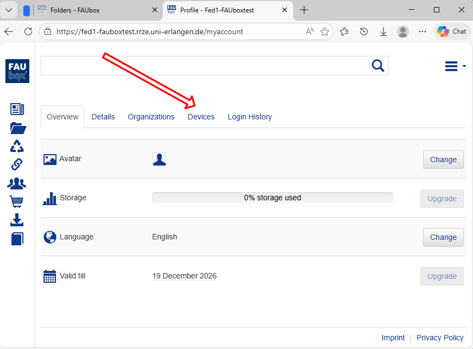Click the magnifying glass search icon

378,66
